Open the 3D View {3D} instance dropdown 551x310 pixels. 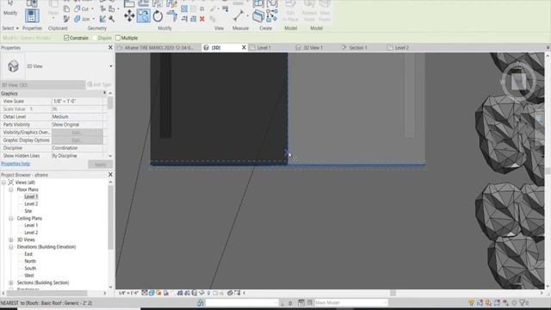83,84
